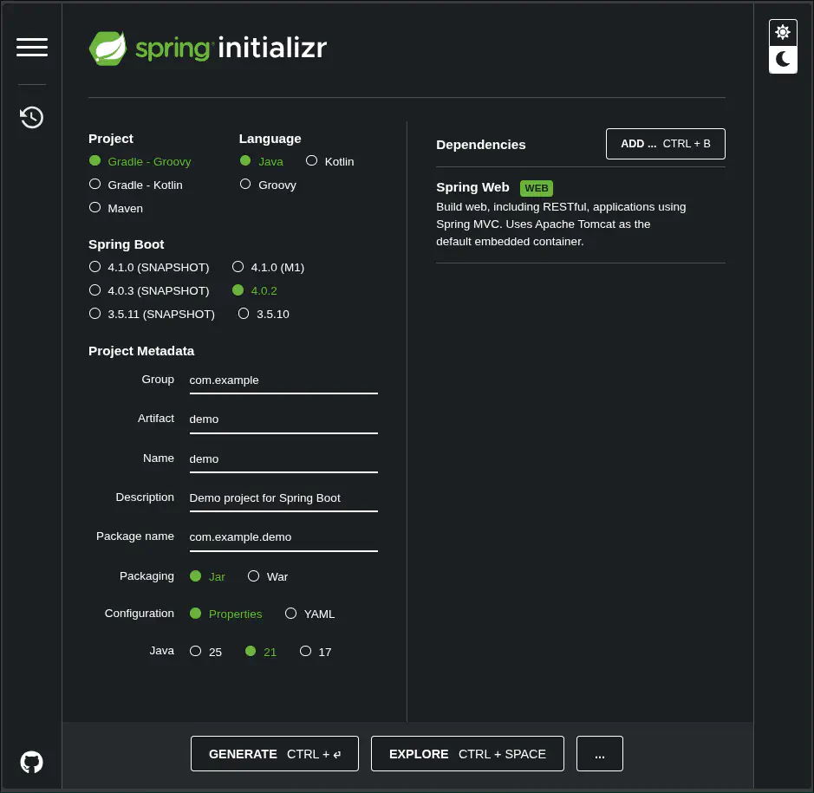Viewport: 814px width, 793px height.
Task: Click the Project Metadata heading
Action: tap(141, 351)
